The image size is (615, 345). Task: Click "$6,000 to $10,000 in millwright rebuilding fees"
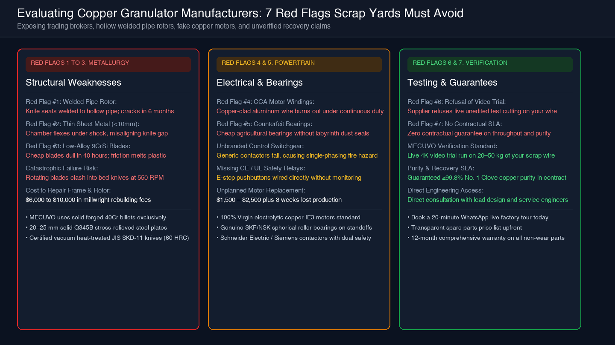[88, 200]
